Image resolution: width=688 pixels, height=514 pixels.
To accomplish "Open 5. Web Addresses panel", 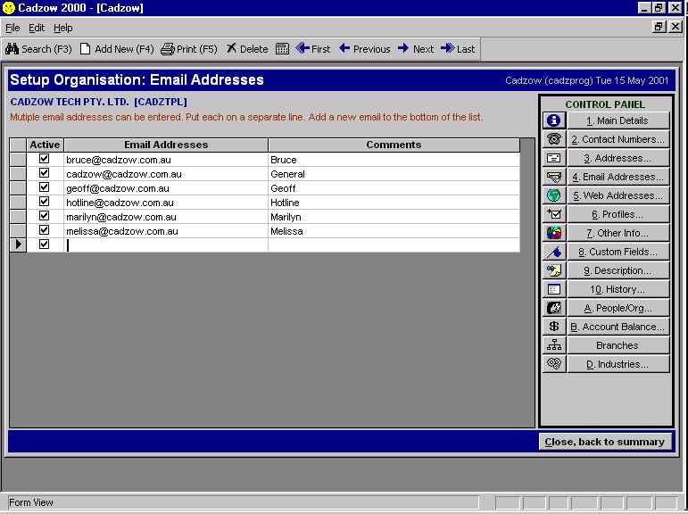I will [x=618, y=195].
